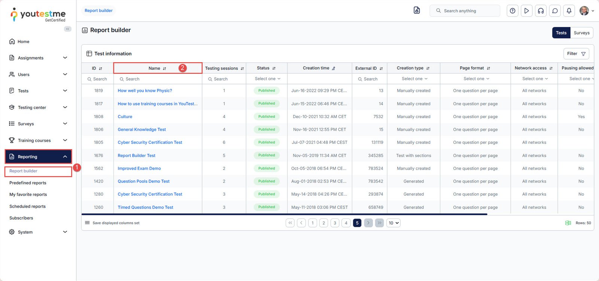The width and height of the screenshot is (599, 281).
Task: Switch report view to Surveys
Action: click(581, 33)
